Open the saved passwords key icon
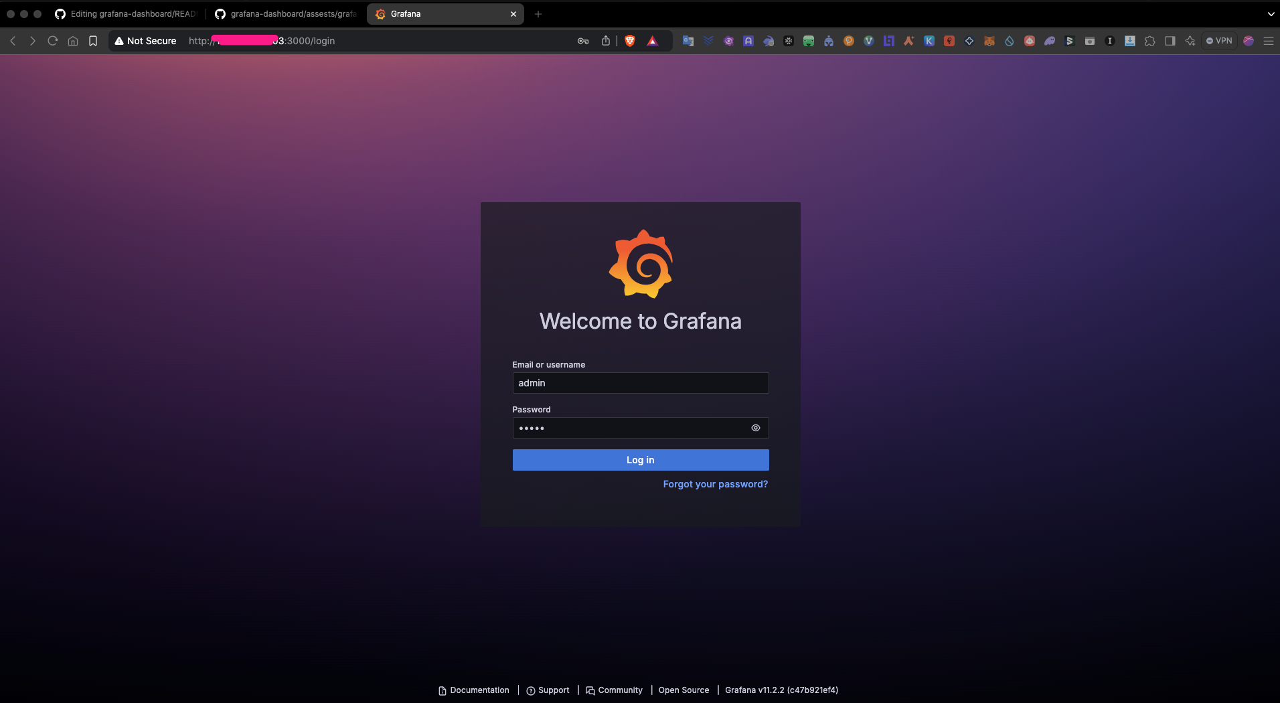 tap(583, 41)
